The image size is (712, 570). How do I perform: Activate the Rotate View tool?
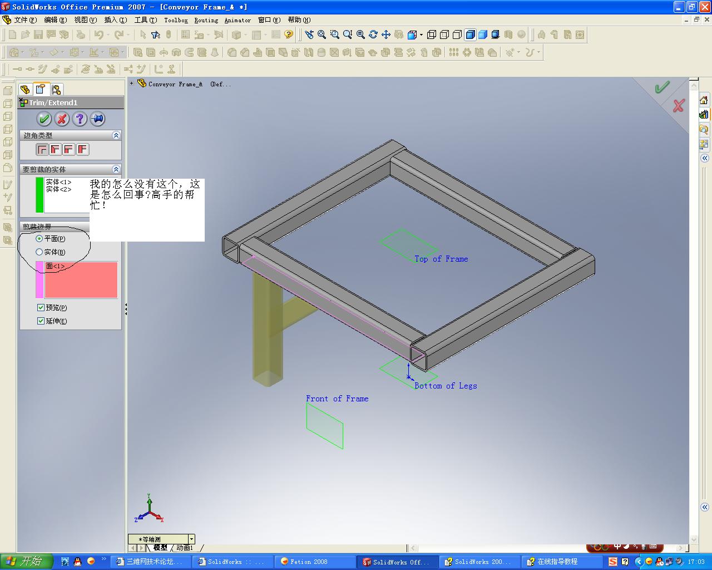(x=373, y=35)
